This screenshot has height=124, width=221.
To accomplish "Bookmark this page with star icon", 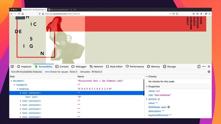I will (177, 14).
